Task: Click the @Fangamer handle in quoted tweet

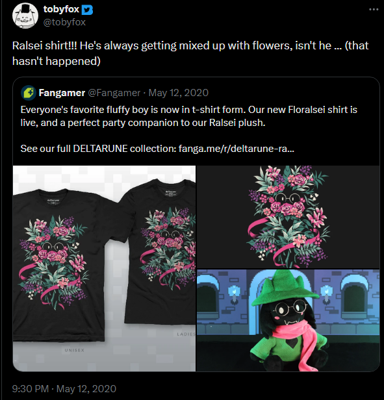Action: coord(114,93)
